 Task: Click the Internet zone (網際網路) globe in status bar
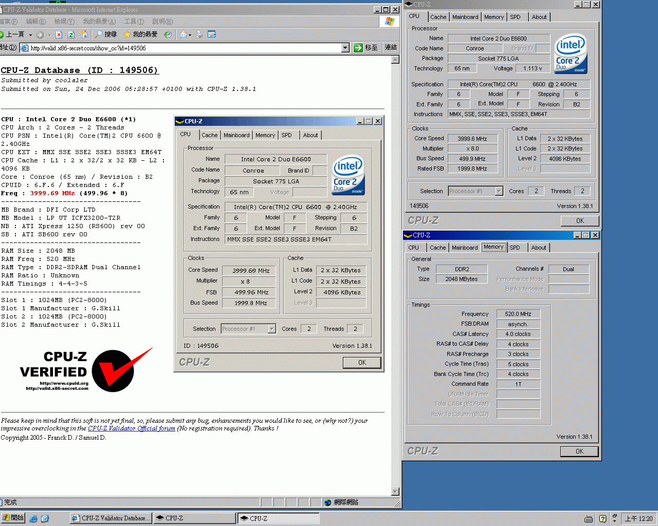(327, 502)
